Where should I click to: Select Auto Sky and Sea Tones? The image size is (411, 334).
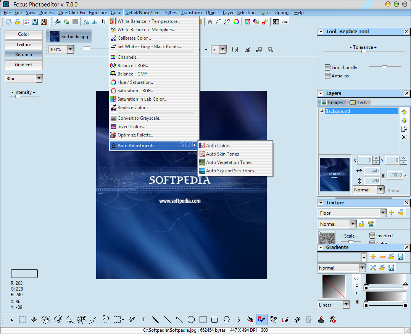pos(235,171)
